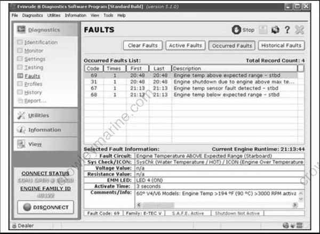320x234 pixels.
Task: Click the save disk icon
Action: [x=263, y=30]
